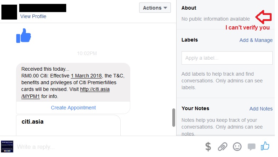This screenshot has height=157, width=278.
Task: Click the large blue thumbs-up sticker in chat
Action: point(24,36)
